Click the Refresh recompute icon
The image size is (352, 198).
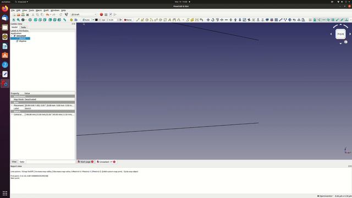[x=61, y=15]
